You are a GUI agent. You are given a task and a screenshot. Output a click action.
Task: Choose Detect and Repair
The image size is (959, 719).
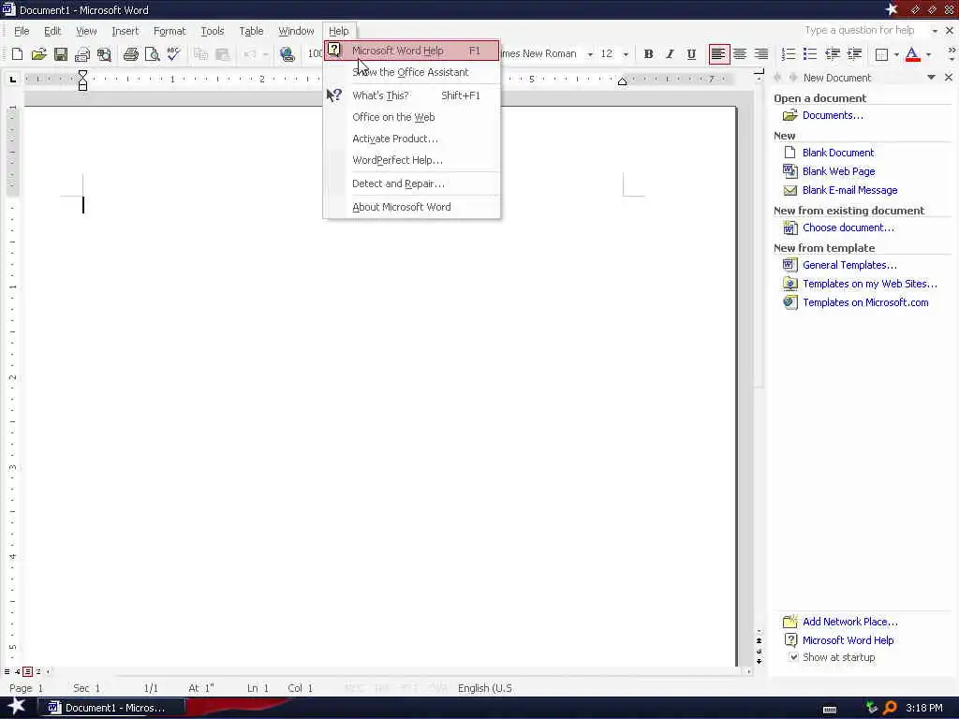(x=412, y=183)
